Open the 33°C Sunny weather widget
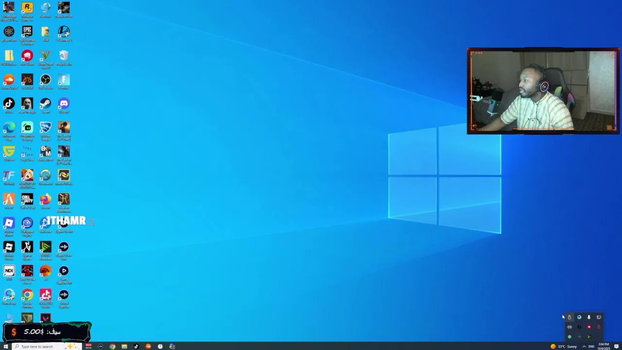 pyautogui.click(x=563, y=346)
